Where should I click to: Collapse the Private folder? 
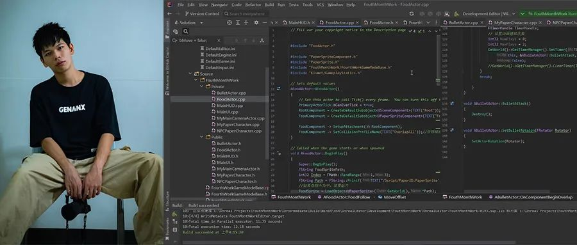coord(202,86)
